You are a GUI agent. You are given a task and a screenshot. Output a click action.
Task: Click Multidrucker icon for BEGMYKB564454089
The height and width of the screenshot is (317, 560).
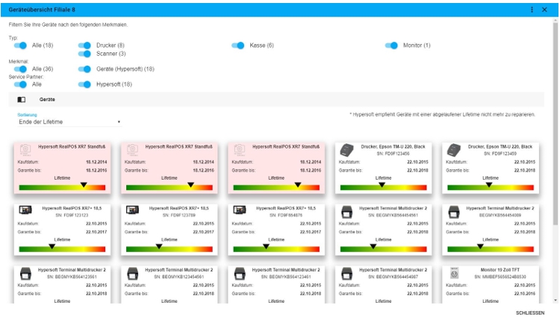tap(454, 212)
